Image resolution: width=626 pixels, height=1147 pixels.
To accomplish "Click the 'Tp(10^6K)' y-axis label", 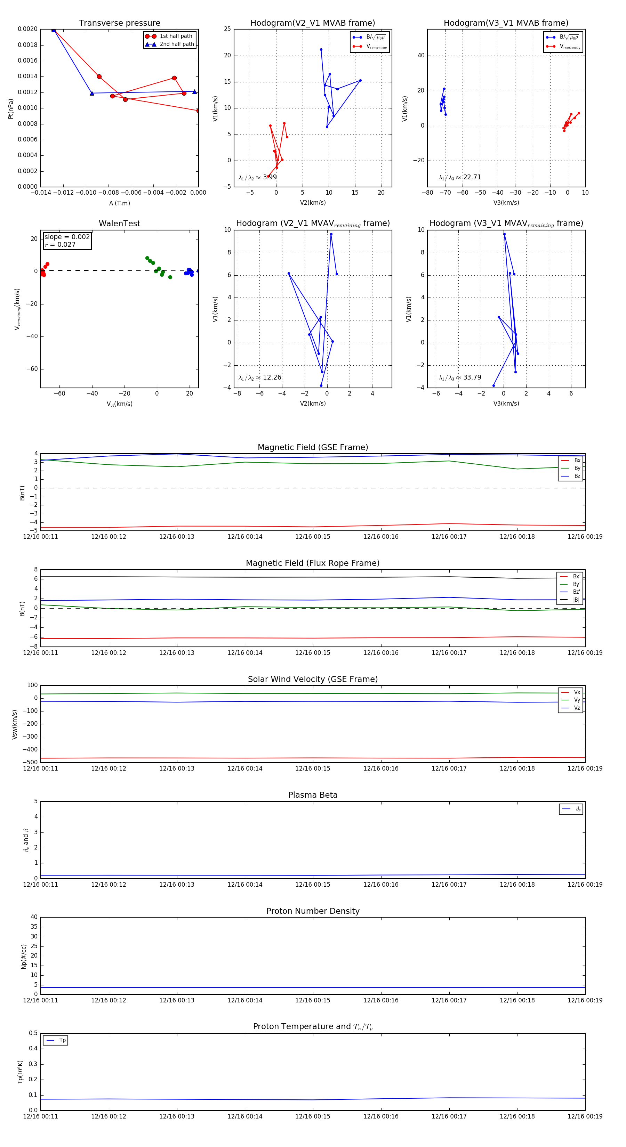I will 19,1072.
